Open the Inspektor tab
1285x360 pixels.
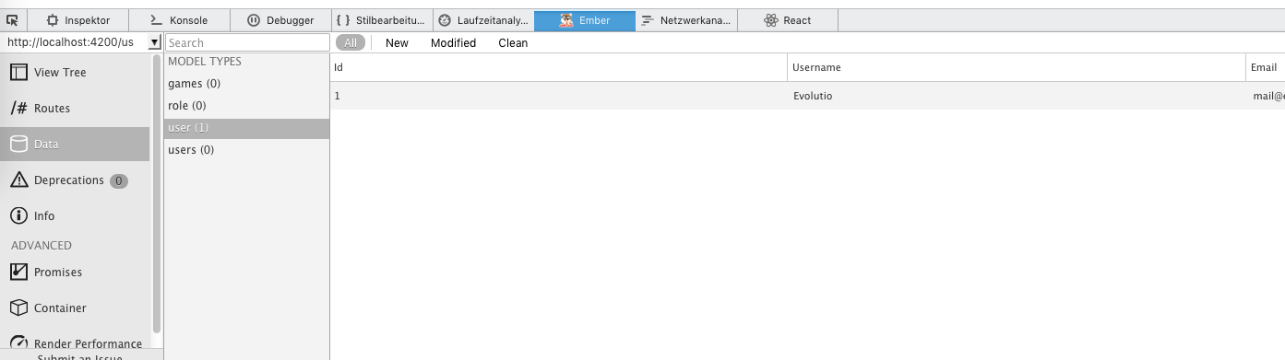[77, 20]
